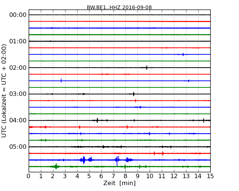Select the x-axis tick label 9
The image size is (239, 191).
pos(138,176)
